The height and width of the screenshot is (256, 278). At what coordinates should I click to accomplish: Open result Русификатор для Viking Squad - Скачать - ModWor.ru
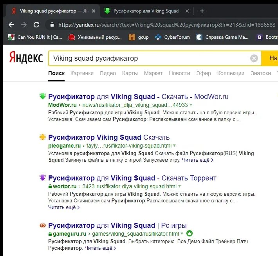click(x=138, y=97)
